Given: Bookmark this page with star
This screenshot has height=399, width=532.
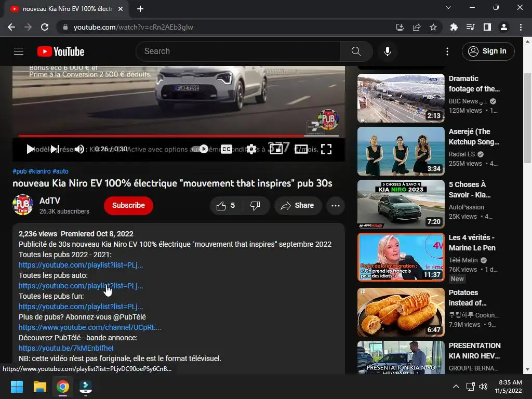Looking at the screenshot, I should 433,27.
